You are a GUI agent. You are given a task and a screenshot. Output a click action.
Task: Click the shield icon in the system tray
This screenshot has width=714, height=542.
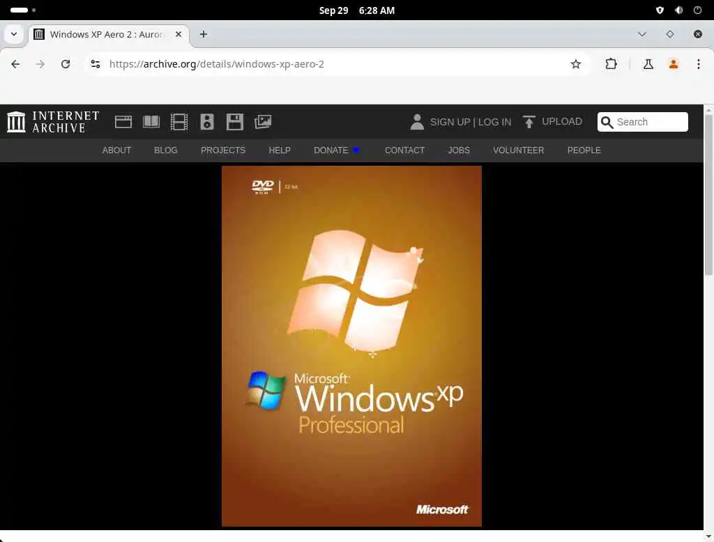[660, 10]
